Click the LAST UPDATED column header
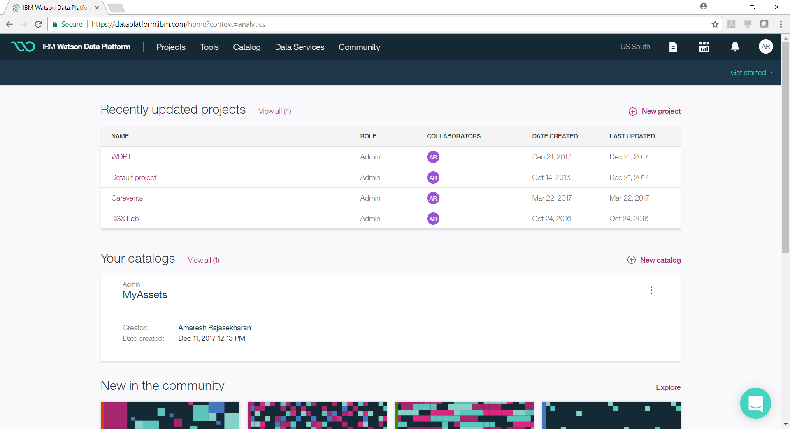790x429 pixels. tap(632, 136)
